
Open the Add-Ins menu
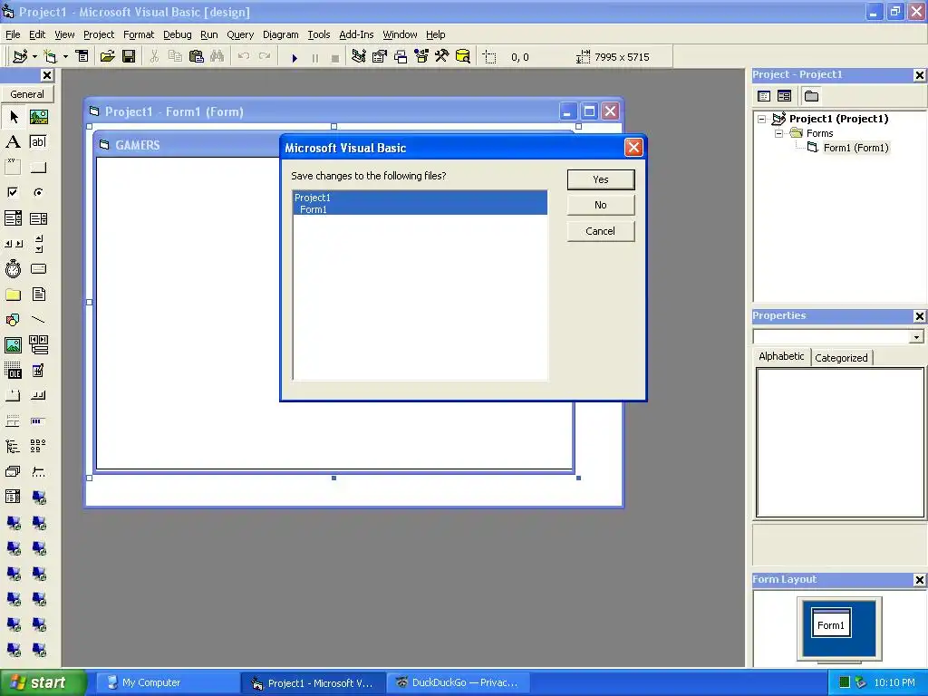(x=356, y=34)
